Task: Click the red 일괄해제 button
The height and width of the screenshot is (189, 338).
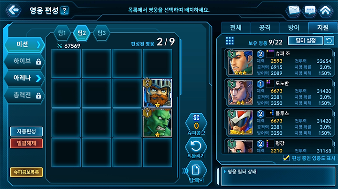Action: click(x=26, y=143)
